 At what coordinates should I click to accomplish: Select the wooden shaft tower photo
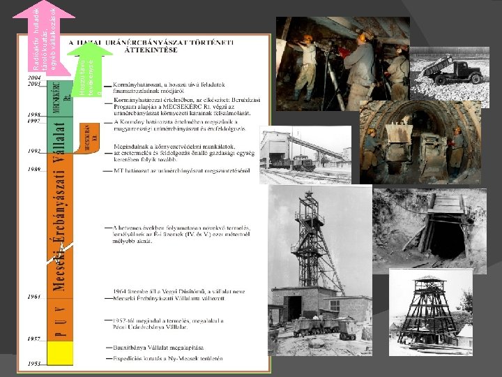431,312
